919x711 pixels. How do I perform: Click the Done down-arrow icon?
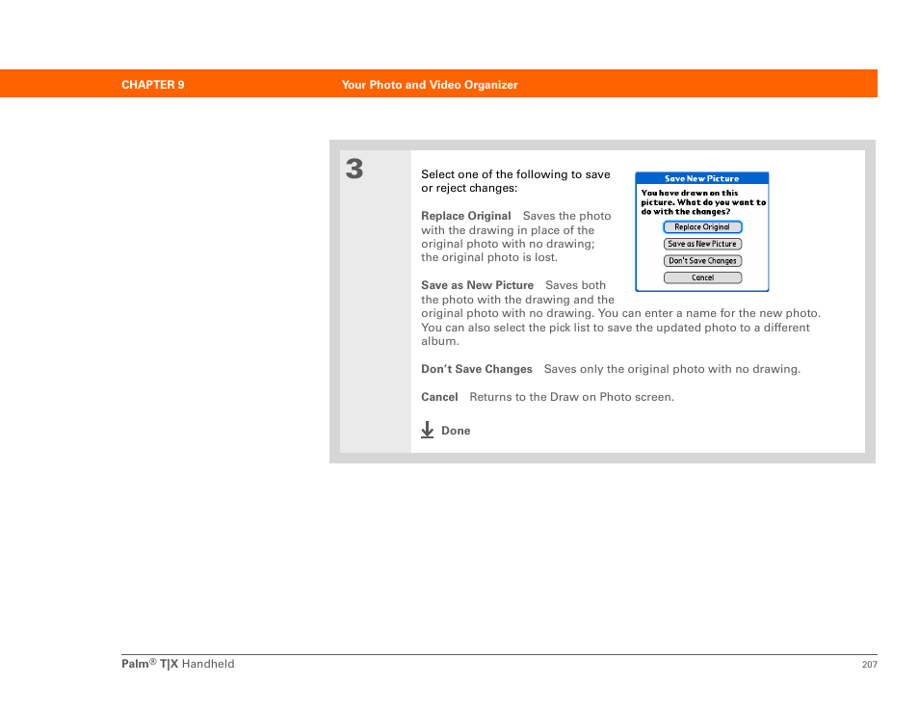click(428, 430)
